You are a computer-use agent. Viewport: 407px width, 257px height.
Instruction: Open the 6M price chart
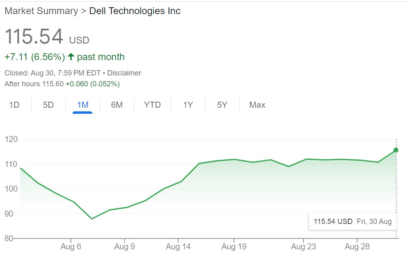pyautogui.click(x=117, y=104)
